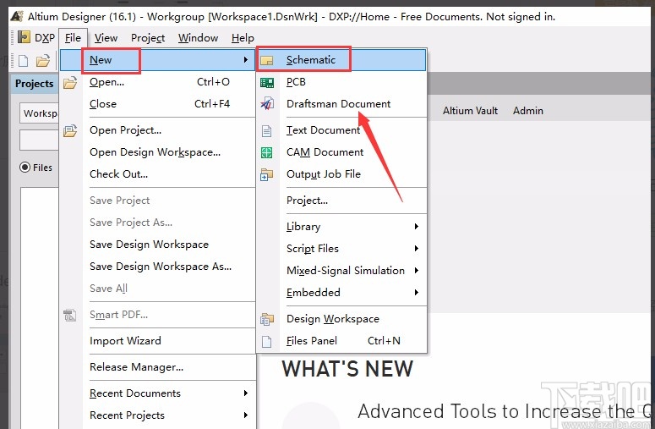655x429 pixels.
Task: Choose Text Document in submenu
Action: (341, 130)
